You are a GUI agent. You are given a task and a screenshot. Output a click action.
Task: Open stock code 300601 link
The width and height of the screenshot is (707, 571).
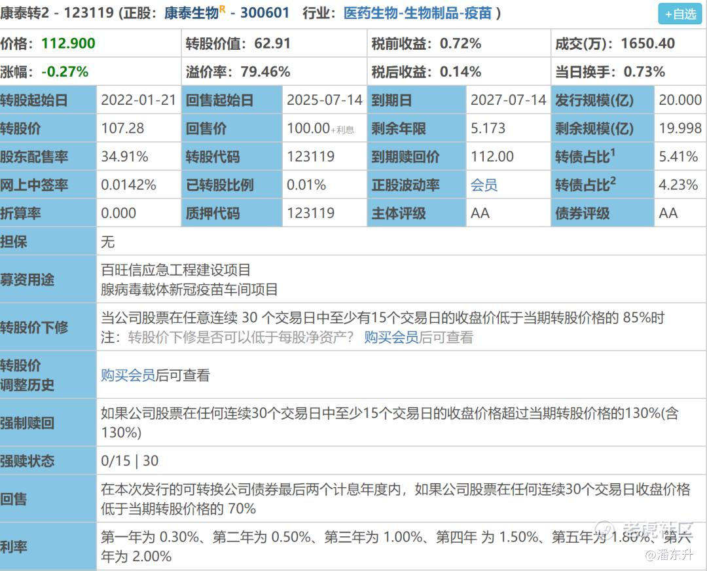tap(264, 12)
